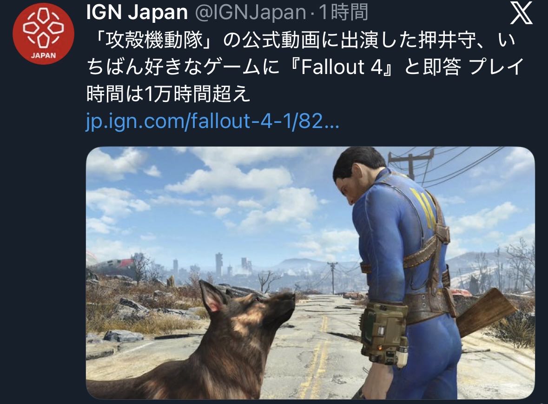Click the 『Fallout 4』 title in the post text
The image size is (548, 404).
click(x=340, y=67)
